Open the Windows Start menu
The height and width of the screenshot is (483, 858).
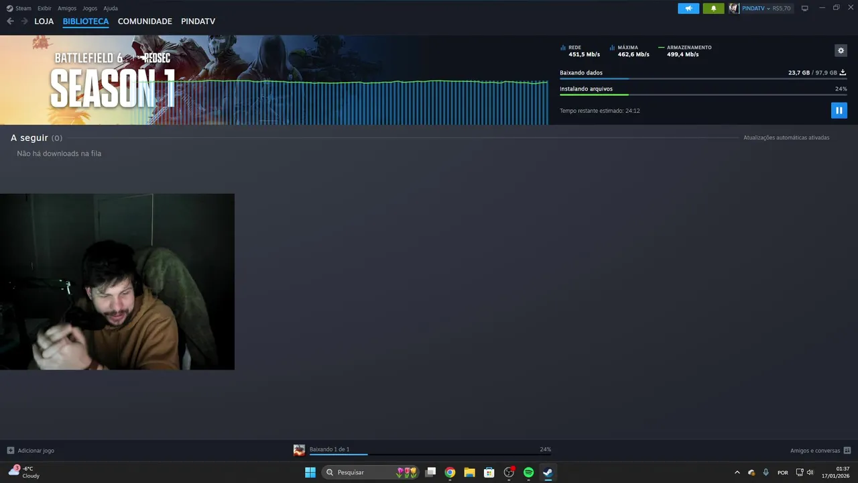click(310, 472)
